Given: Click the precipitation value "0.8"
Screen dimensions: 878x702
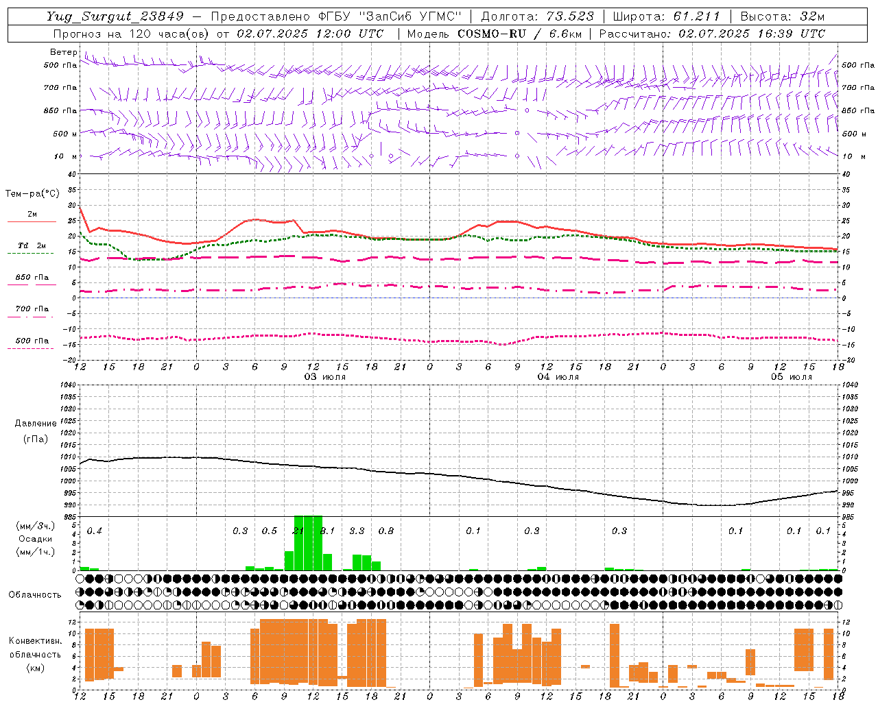Looking at the screenshot, I should [x=386, y=531].
